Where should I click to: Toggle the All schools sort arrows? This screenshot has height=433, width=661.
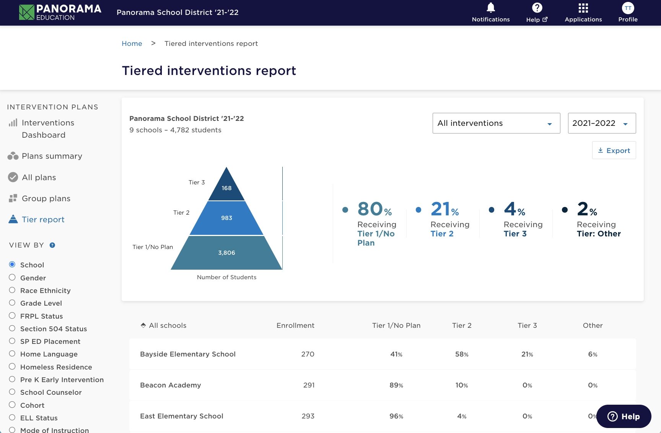pyautogui.click(x=143, y=325)
